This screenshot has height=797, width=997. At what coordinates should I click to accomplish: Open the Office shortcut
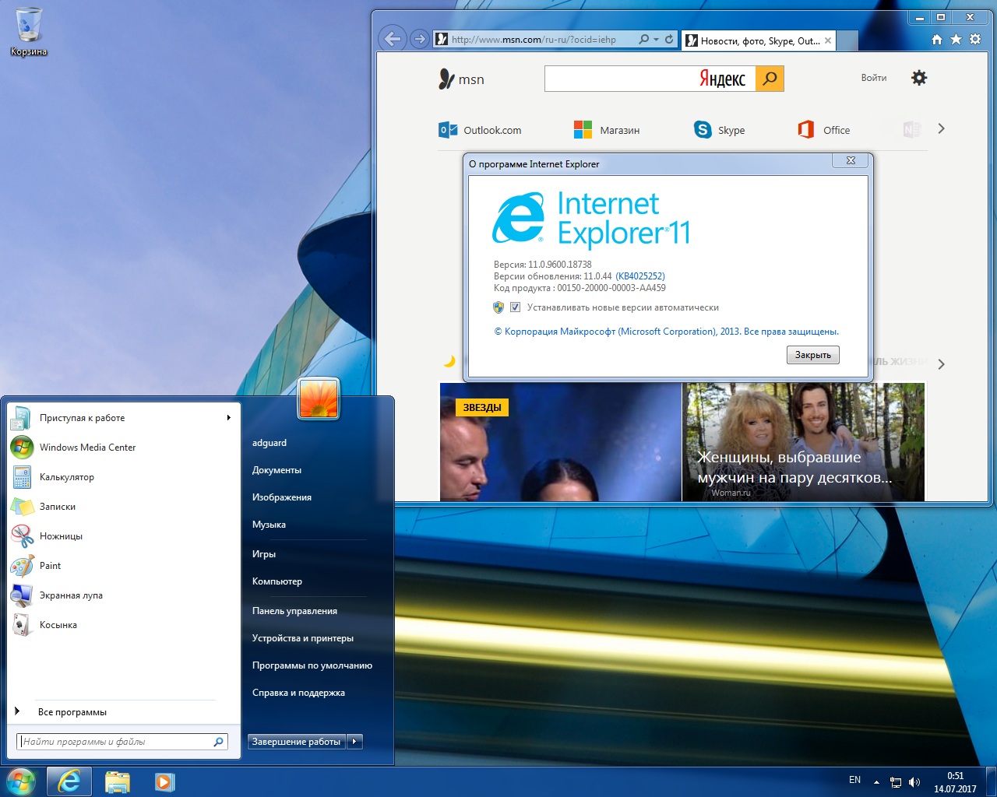pos(824,130)
